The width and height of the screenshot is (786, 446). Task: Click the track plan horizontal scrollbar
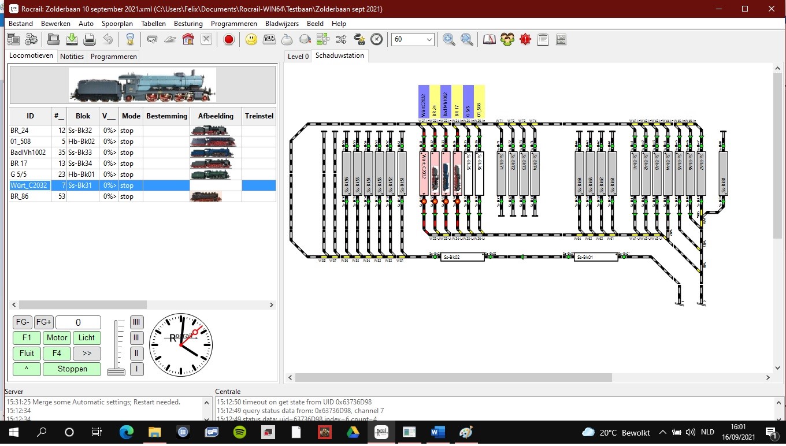(453, 377)
